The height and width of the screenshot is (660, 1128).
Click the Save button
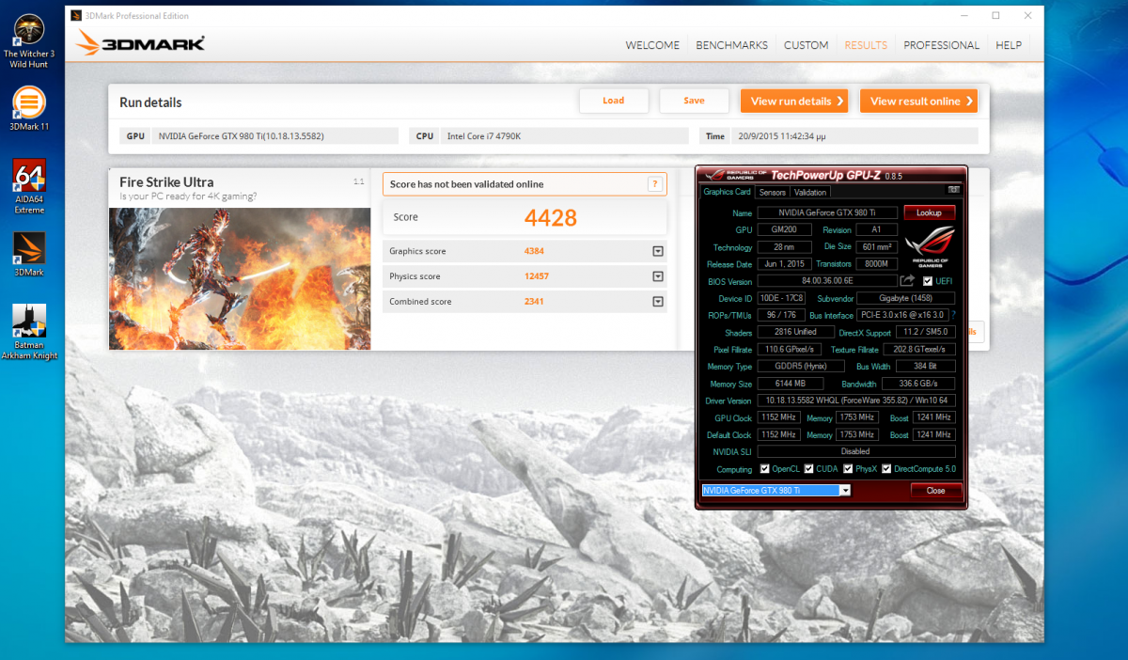[694, 101]
